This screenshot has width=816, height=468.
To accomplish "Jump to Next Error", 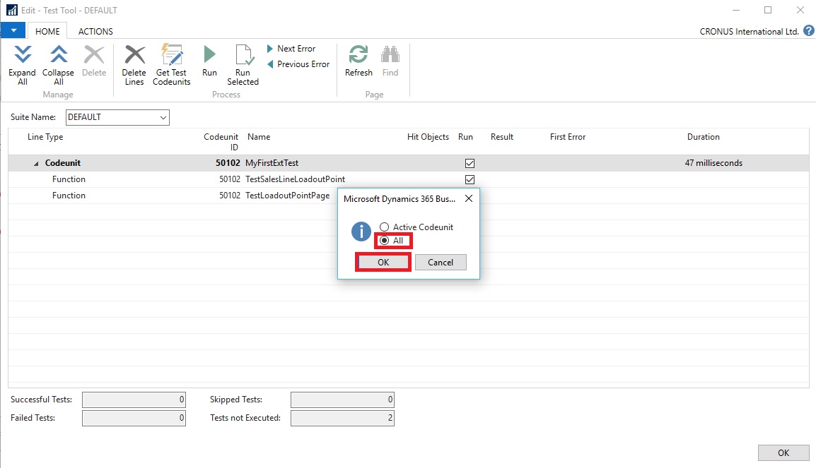I will coord(291,49).
